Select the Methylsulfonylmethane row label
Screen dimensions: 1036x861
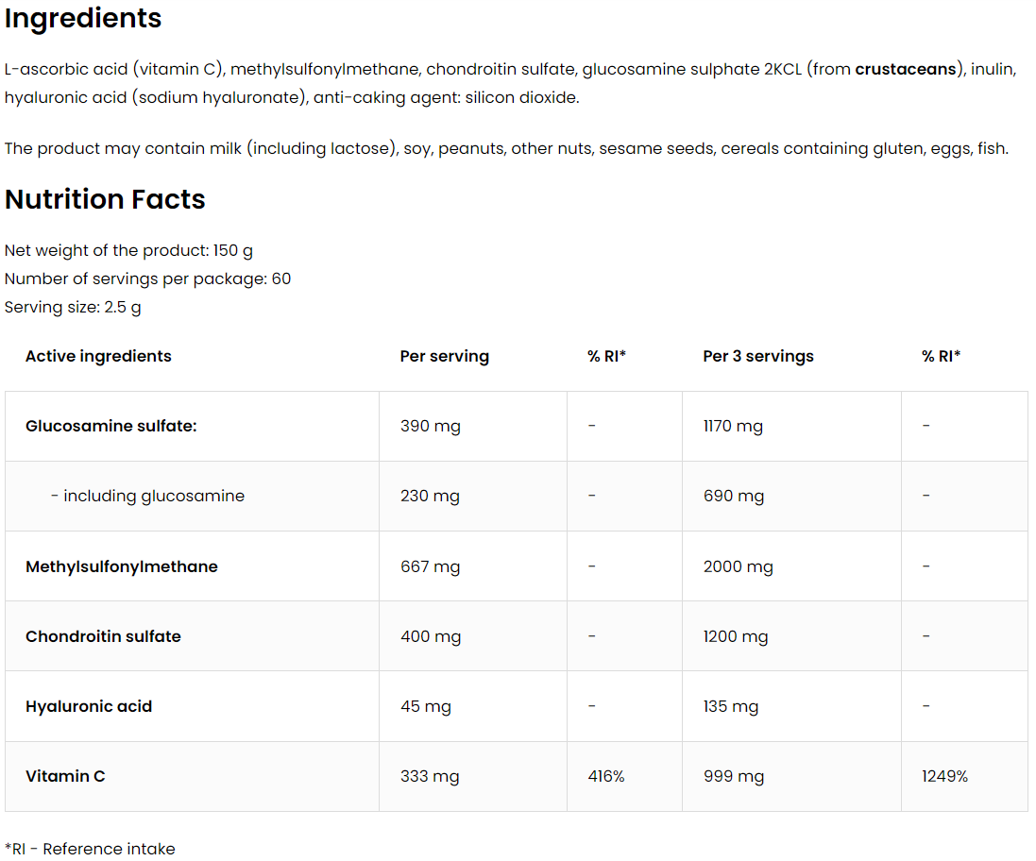coord(122,566)
